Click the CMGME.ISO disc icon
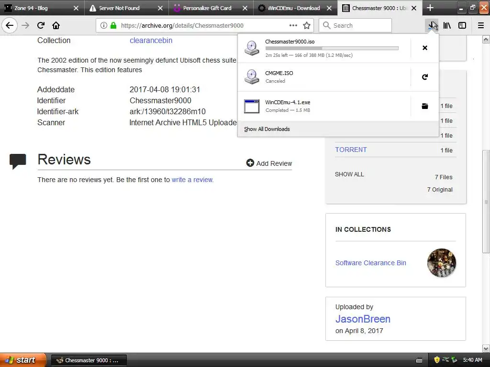490x367 pixels. click(252, 77)
